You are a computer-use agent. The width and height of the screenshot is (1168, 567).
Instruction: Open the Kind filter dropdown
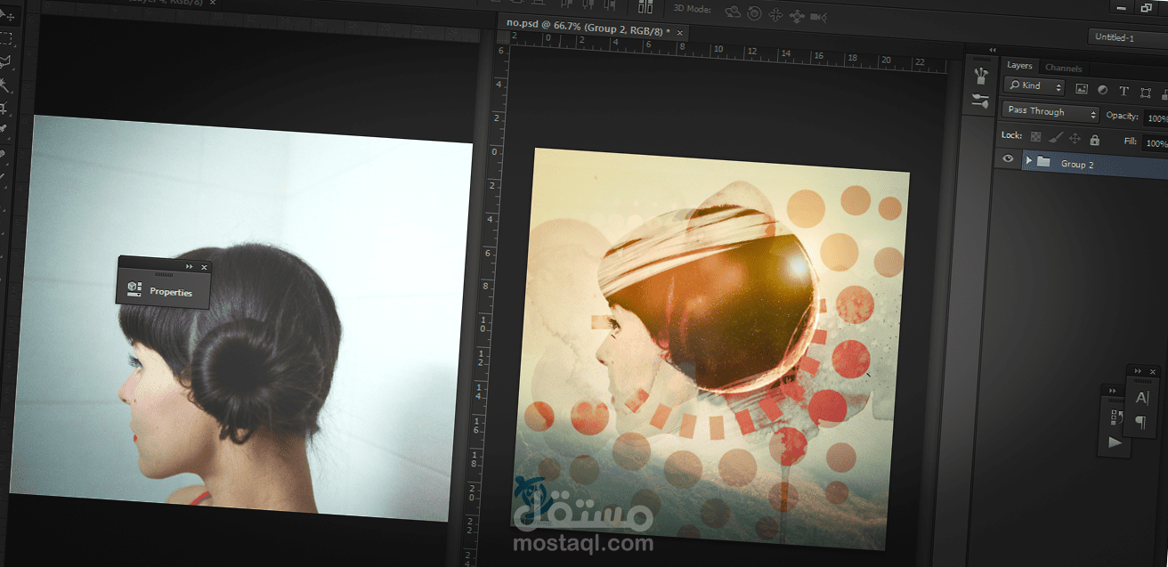click(x=1034, y=86)
